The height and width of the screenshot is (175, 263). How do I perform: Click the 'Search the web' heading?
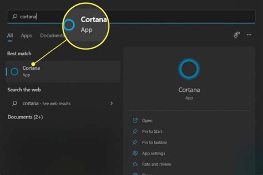tap(24, 90)
